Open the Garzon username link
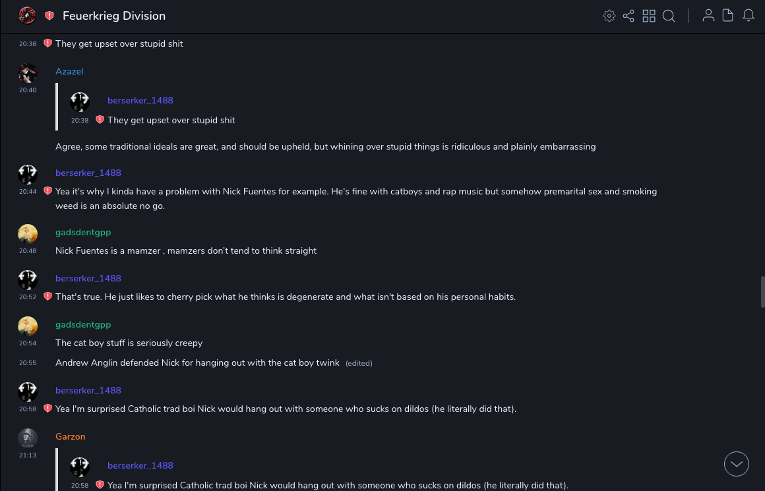Screen dimensions: 765x491 click(x=70, y=436)
